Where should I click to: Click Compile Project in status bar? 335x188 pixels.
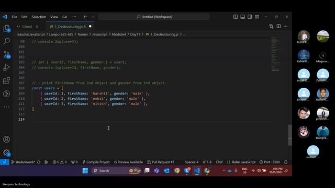point(96,162)
